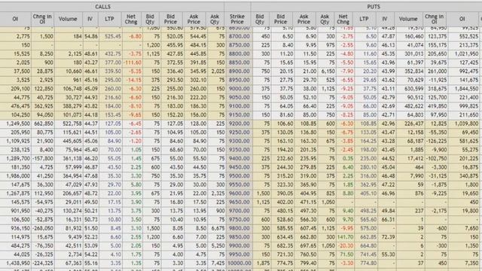The height and width of the screenshot is (271, 482).
Task: Click the Calls-side Volume column header
Action: 68,19
